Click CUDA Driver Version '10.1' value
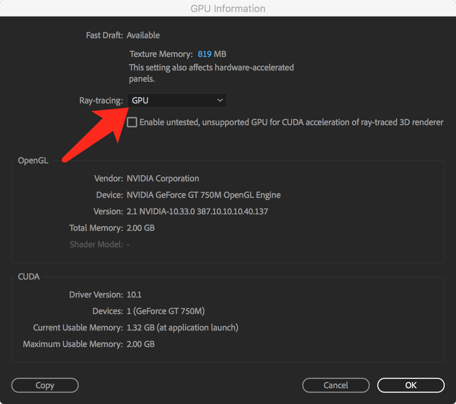This screenshot has height=404, width=456. point(134,295)
